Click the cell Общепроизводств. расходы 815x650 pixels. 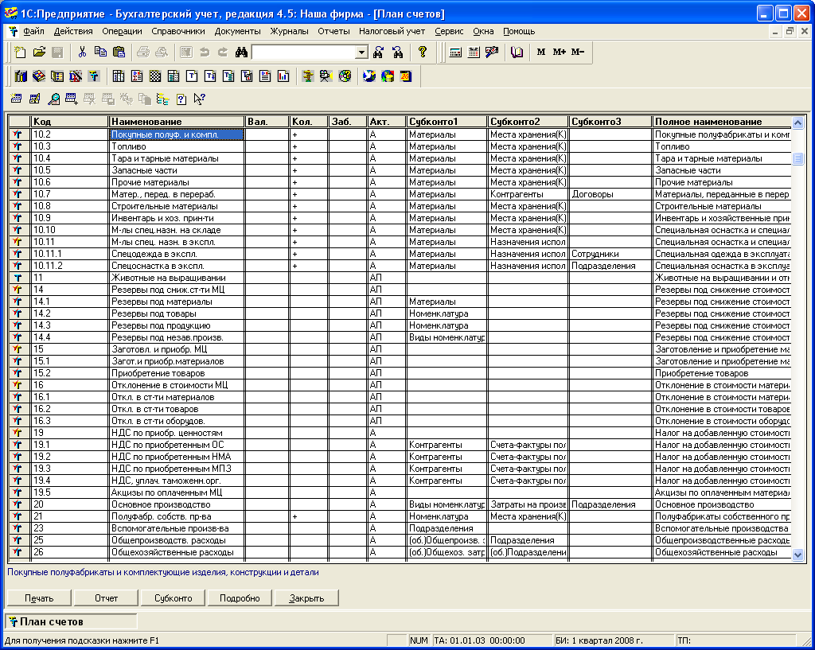pos(177,540)
